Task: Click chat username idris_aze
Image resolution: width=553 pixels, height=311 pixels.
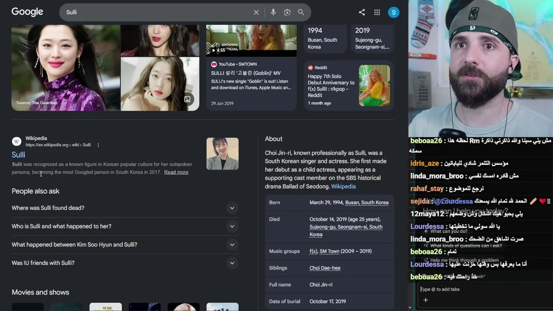Action: pyautogui.click(x=425, y=164)
